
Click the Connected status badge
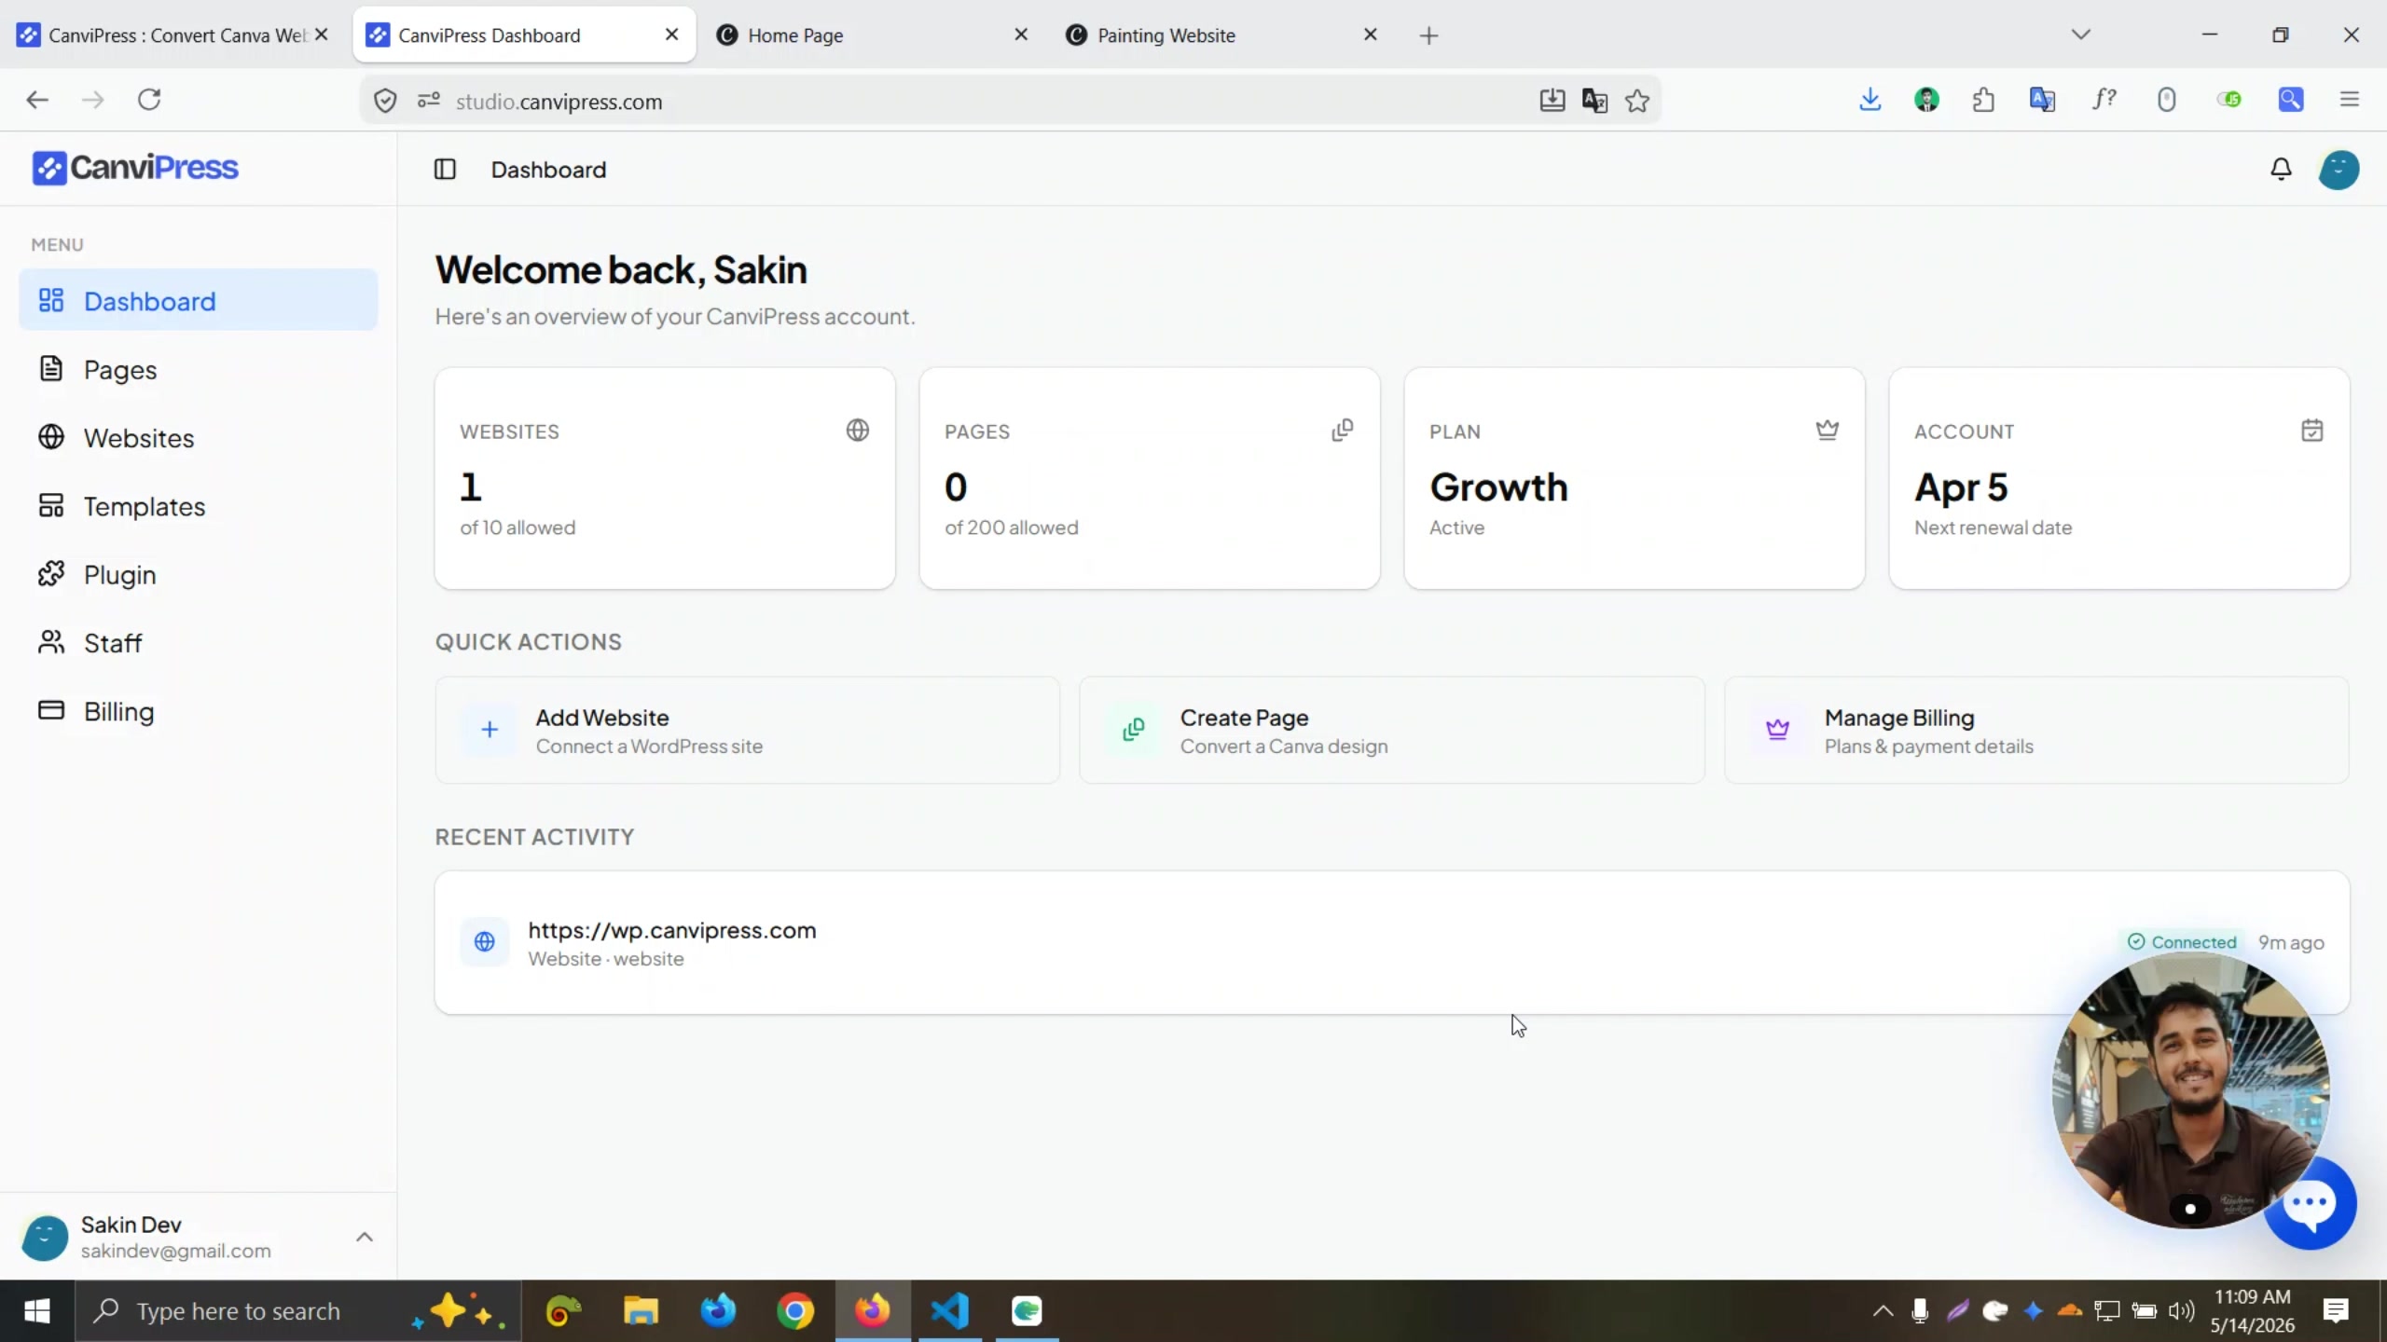pos(2182,942)
